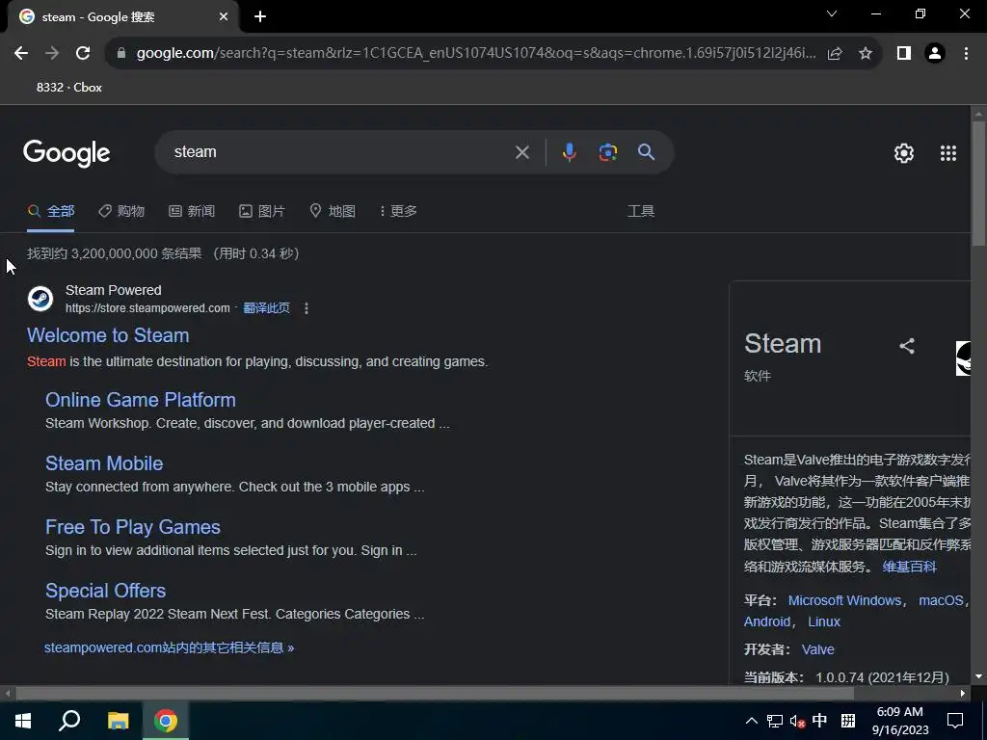Click vertical scrollbar down arrow
Viewport: 987px width, 740px height.
coord(978,676)
